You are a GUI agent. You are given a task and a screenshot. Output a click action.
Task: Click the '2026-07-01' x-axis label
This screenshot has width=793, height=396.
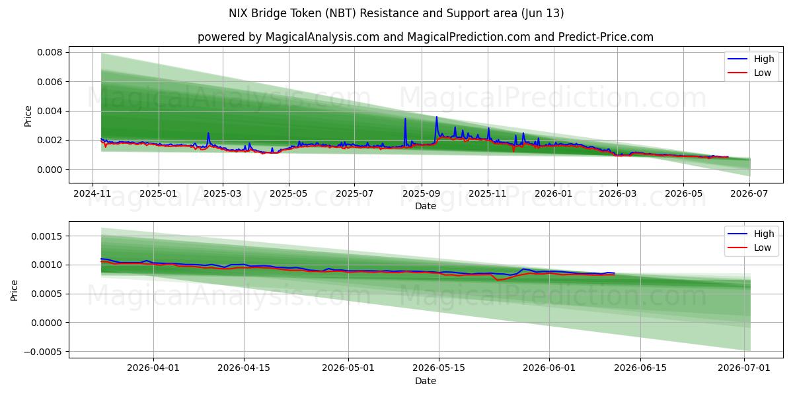click(x=744, y=369)
